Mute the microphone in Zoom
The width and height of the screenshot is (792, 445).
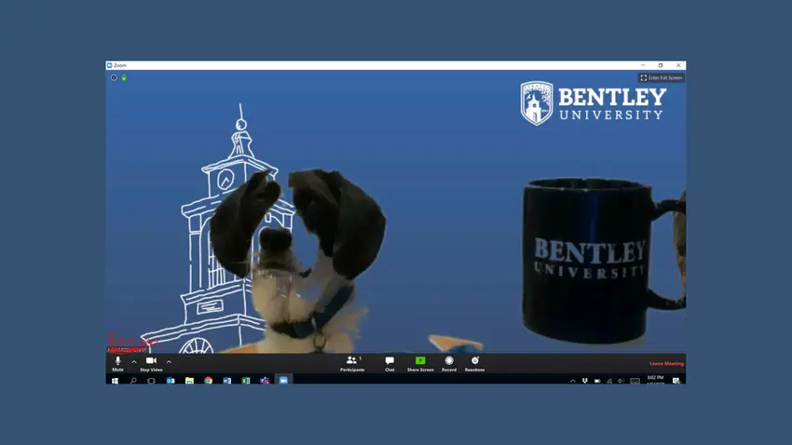pyautogui.click(x=117, y=363)
